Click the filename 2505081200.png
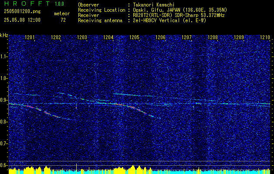This screenshot has width=274, height=174. click(22, 12)
